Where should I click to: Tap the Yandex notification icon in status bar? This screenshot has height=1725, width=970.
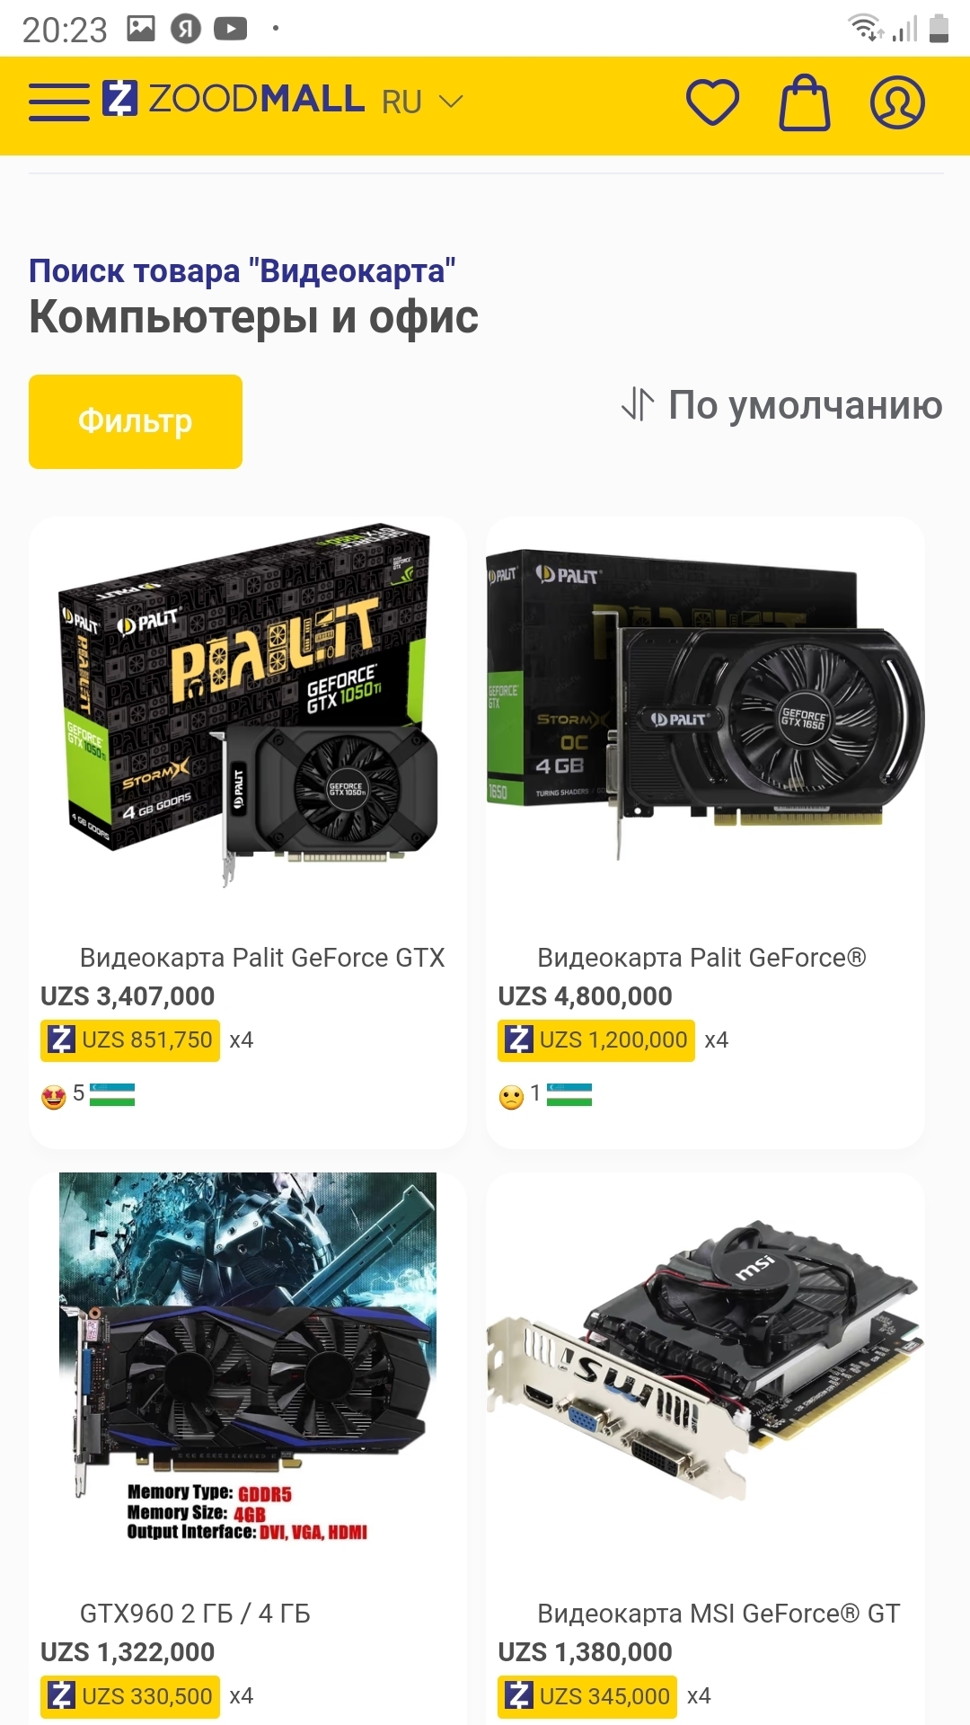click(186, 30)
